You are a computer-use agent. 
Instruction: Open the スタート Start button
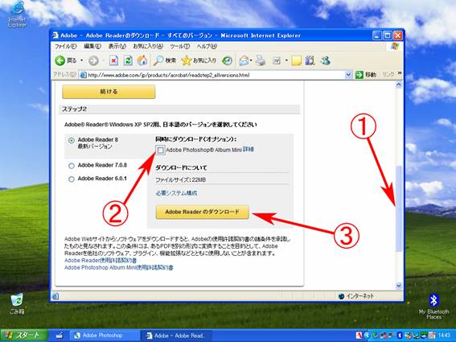pos(24,336)
